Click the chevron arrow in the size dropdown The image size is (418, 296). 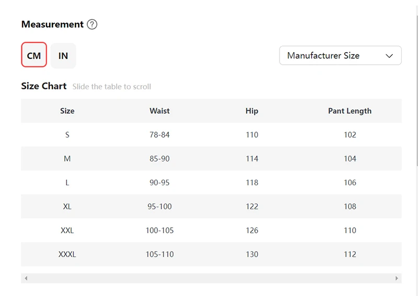[x=389, y=56]
